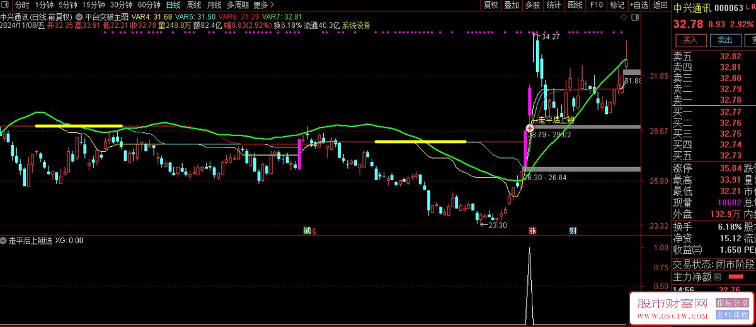Switch to the 月线 monthly chart
Image resolution: width=756 pixels, height=327 pixels.
214,4
